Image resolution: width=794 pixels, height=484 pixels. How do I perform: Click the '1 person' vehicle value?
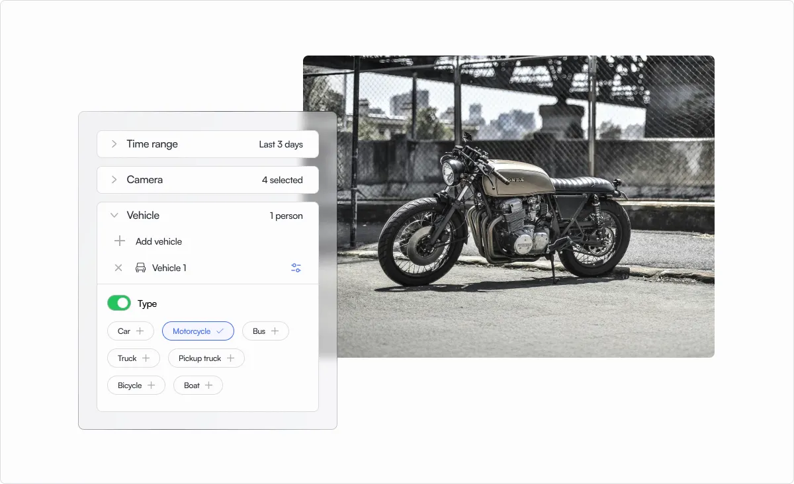point(286,216)
